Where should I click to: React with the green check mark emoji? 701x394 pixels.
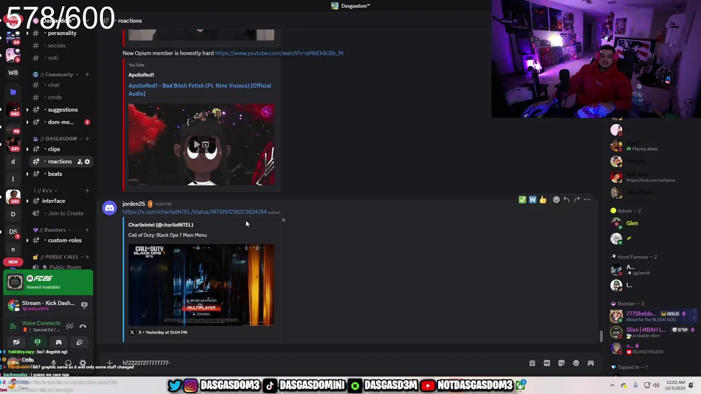pos(522,200)
